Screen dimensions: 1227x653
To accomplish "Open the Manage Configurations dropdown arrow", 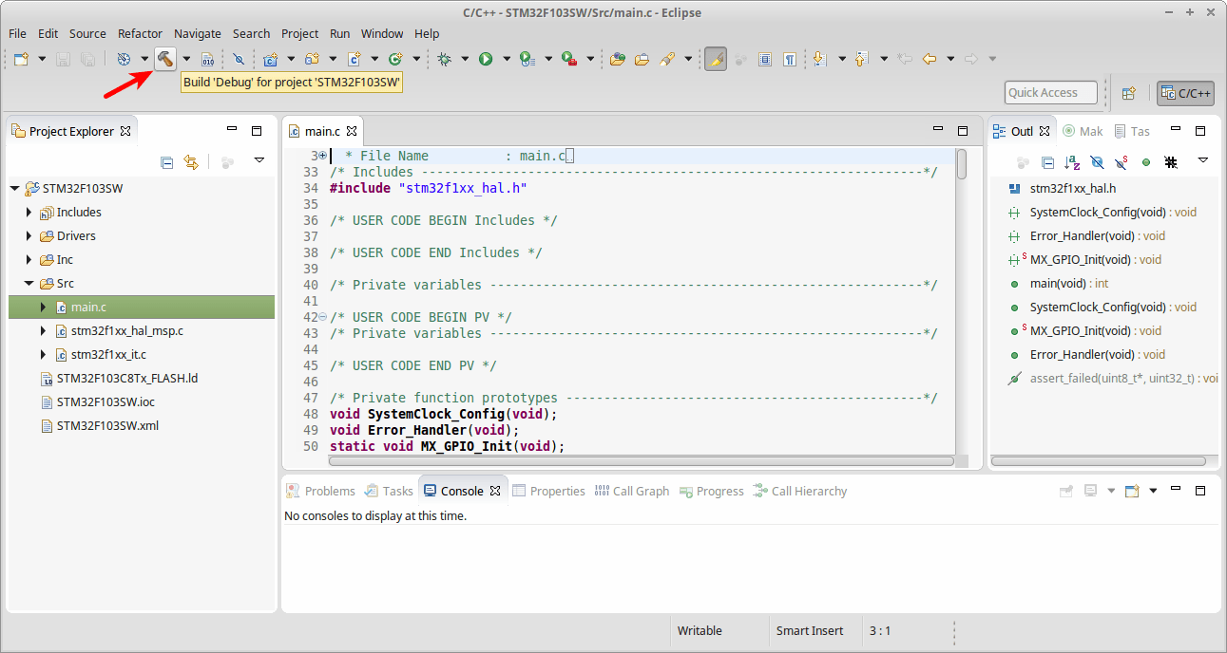I will pos(144,59).
